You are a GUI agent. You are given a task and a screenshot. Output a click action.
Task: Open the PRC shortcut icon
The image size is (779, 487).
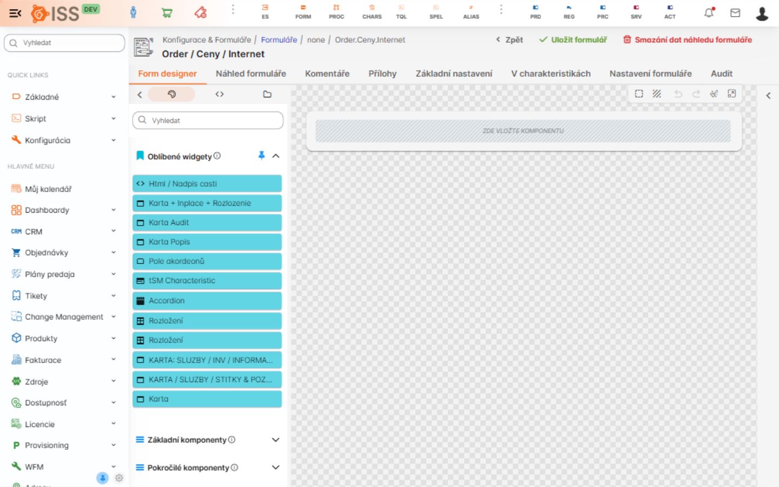[x=603, y=12]
